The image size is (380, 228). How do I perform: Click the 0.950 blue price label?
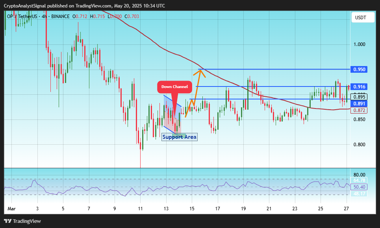(x=359, y=70)
